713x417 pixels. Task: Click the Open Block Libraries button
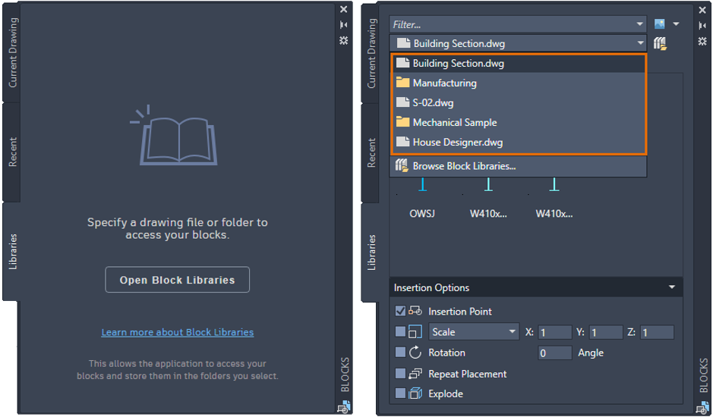point(178,280)
